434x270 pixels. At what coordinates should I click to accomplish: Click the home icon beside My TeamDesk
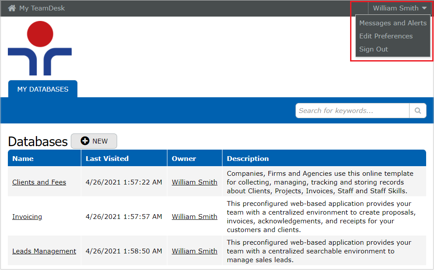pyautogui.click(x=12, y=8)
